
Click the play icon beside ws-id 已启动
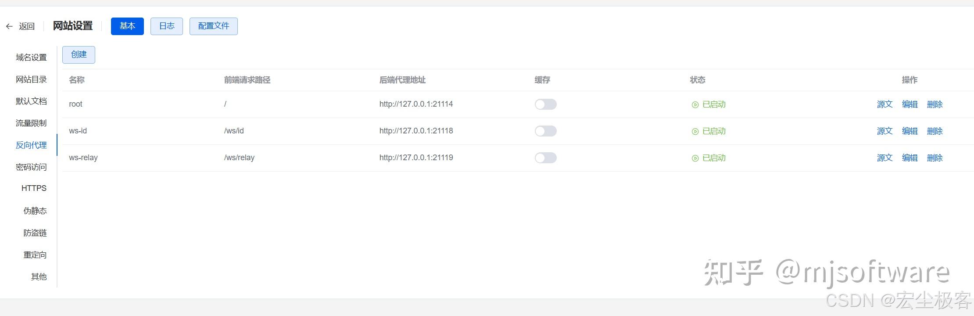click(x=695, y=131)
